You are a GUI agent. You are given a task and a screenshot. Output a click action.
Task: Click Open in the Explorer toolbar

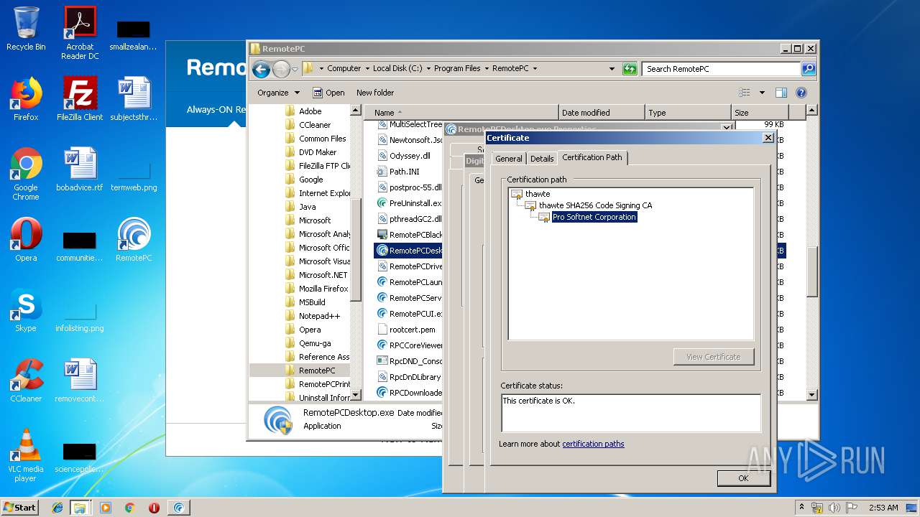328,93
